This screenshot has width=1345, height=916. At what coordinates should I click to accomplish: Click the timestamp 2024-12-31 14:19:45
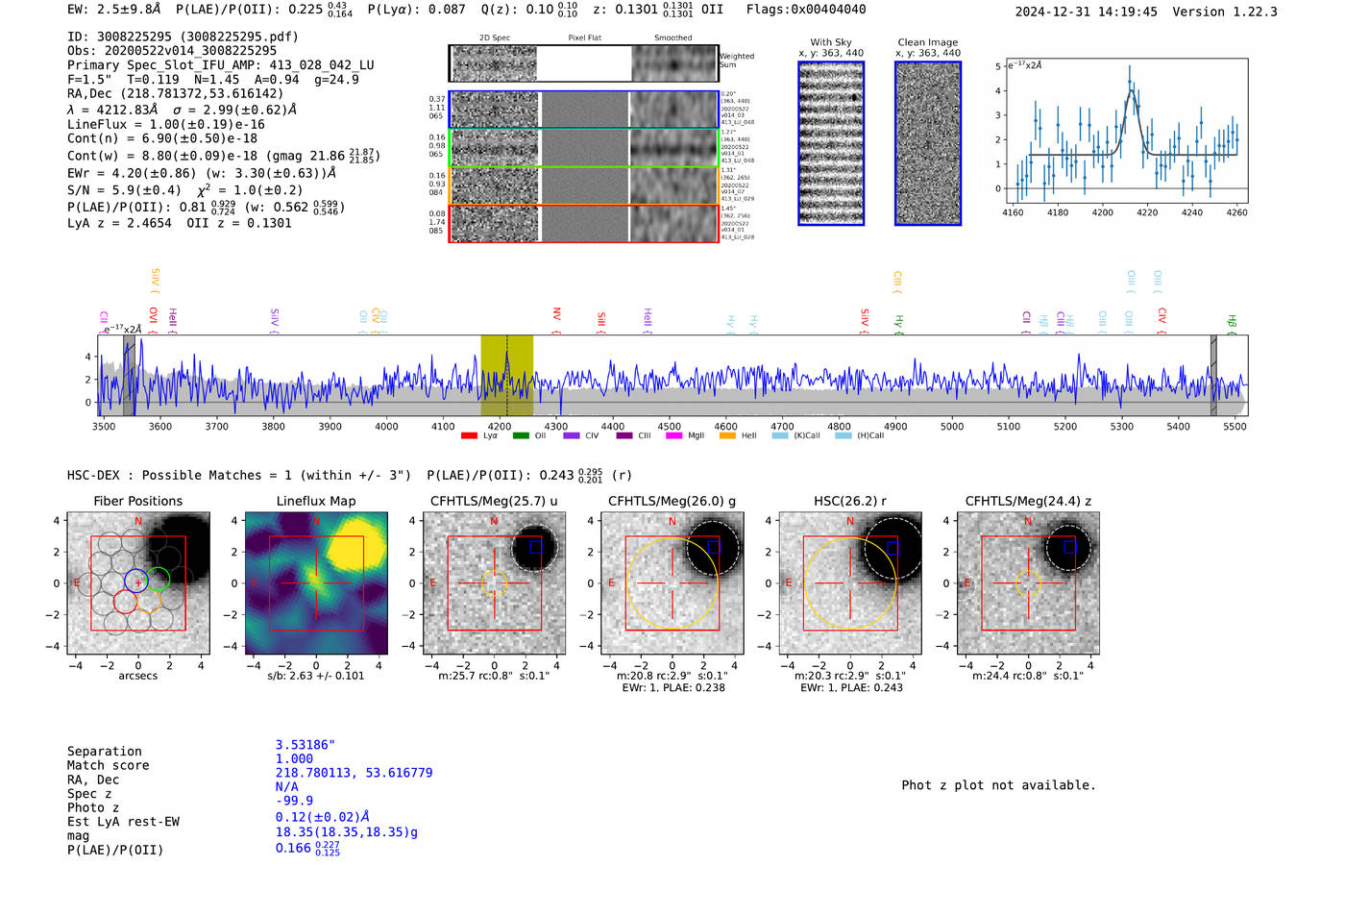tap(1087, 12)
